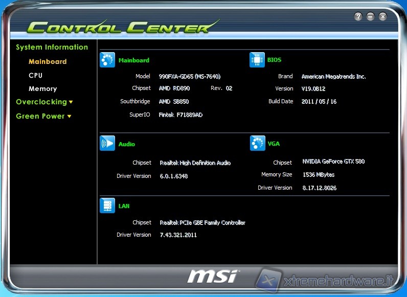Select the mainboard model 990FXA-GD65 text
407x297 pixels.
(x=189, y=76)
